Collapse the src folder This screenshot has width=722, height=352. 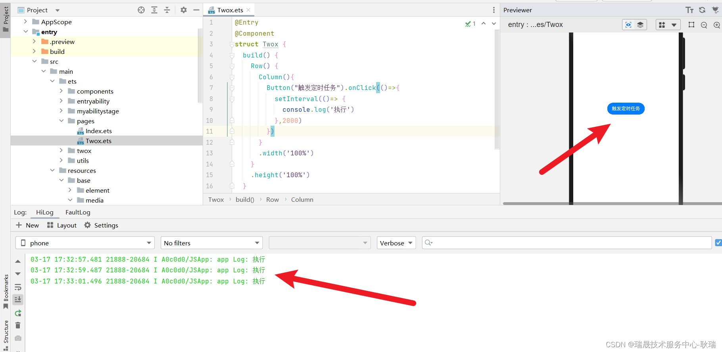[x=35, y=61]
